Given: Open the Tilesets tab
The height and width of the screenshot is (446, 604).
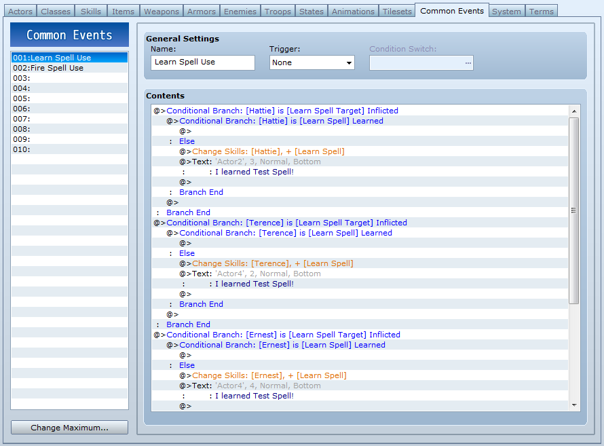Looking at the screenshot, I should click(x=397, y=11).
